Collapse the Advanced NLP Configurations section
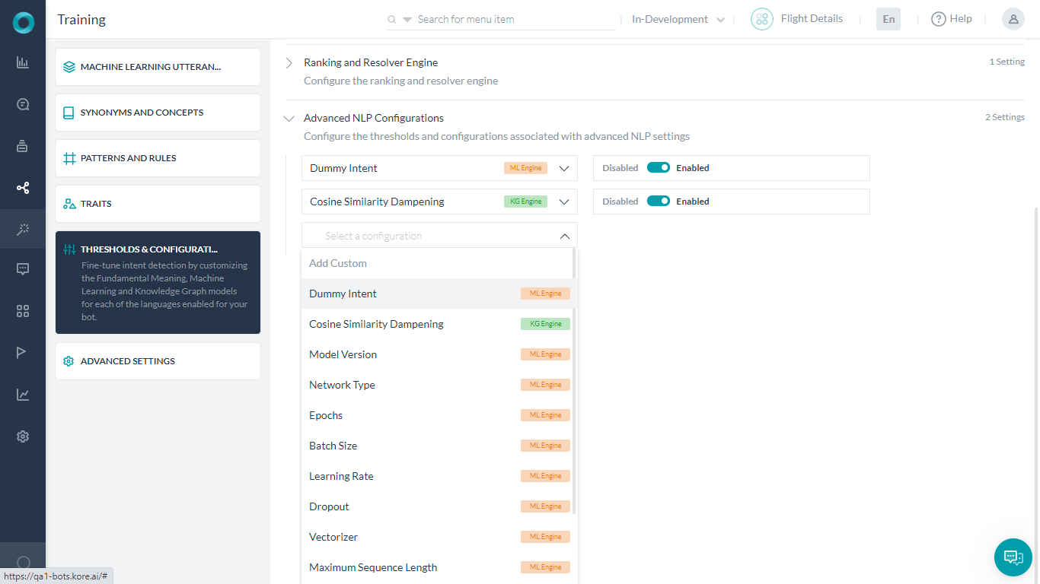This screenshot has width=1040, height=584. (x=289, y=119)
